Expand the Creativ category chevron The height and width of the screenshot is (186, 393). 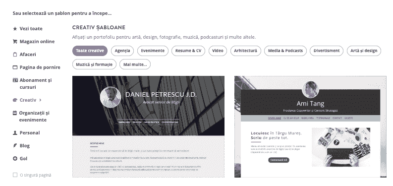40,100
